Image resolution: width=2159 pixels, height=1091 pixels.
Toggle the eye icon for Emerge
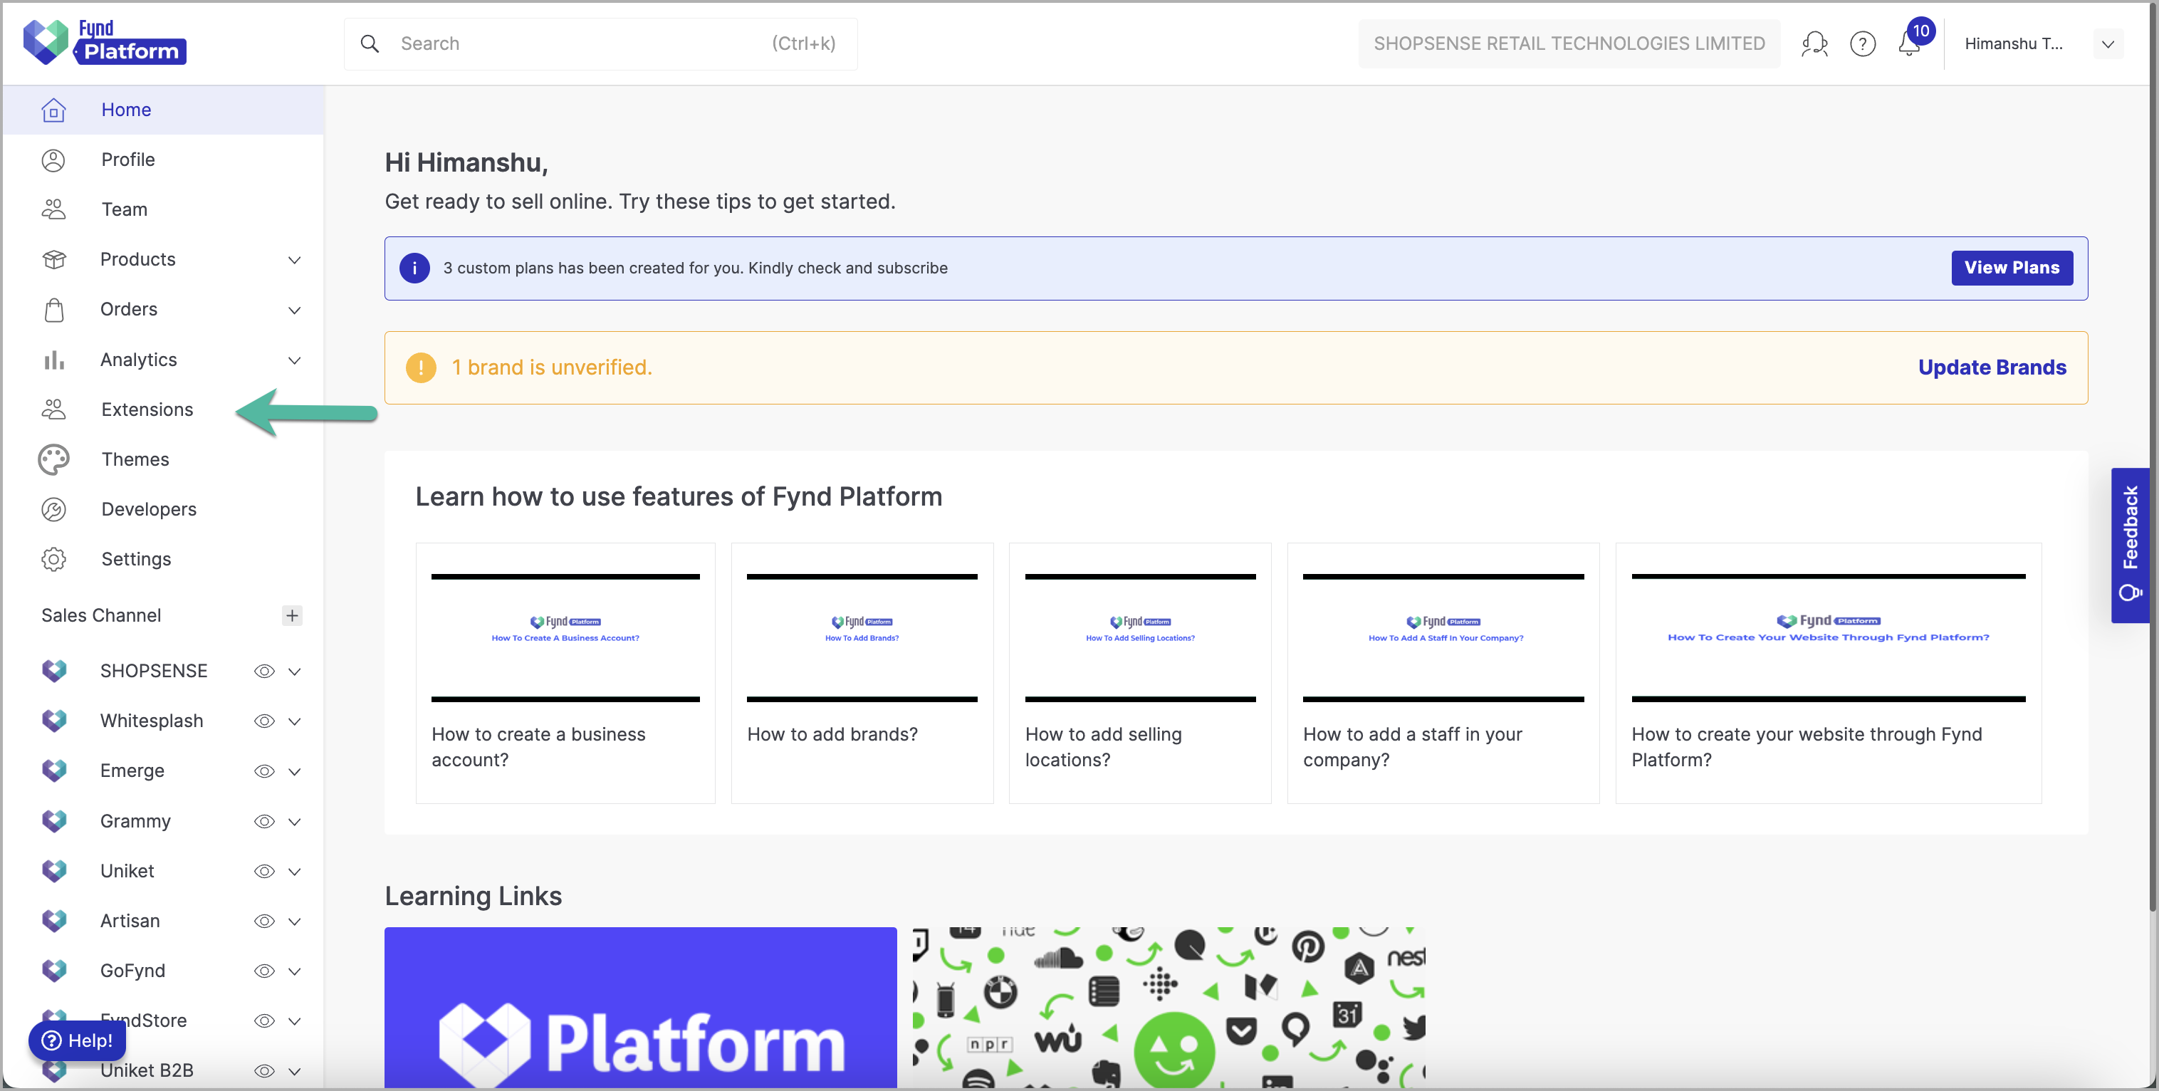click(x=264, y=771)
